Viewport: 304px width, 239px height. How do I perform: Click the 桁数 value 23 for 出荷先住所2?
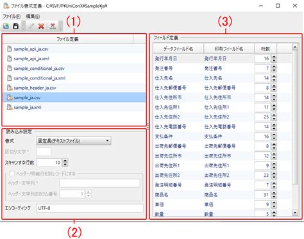tap(263, 176)
